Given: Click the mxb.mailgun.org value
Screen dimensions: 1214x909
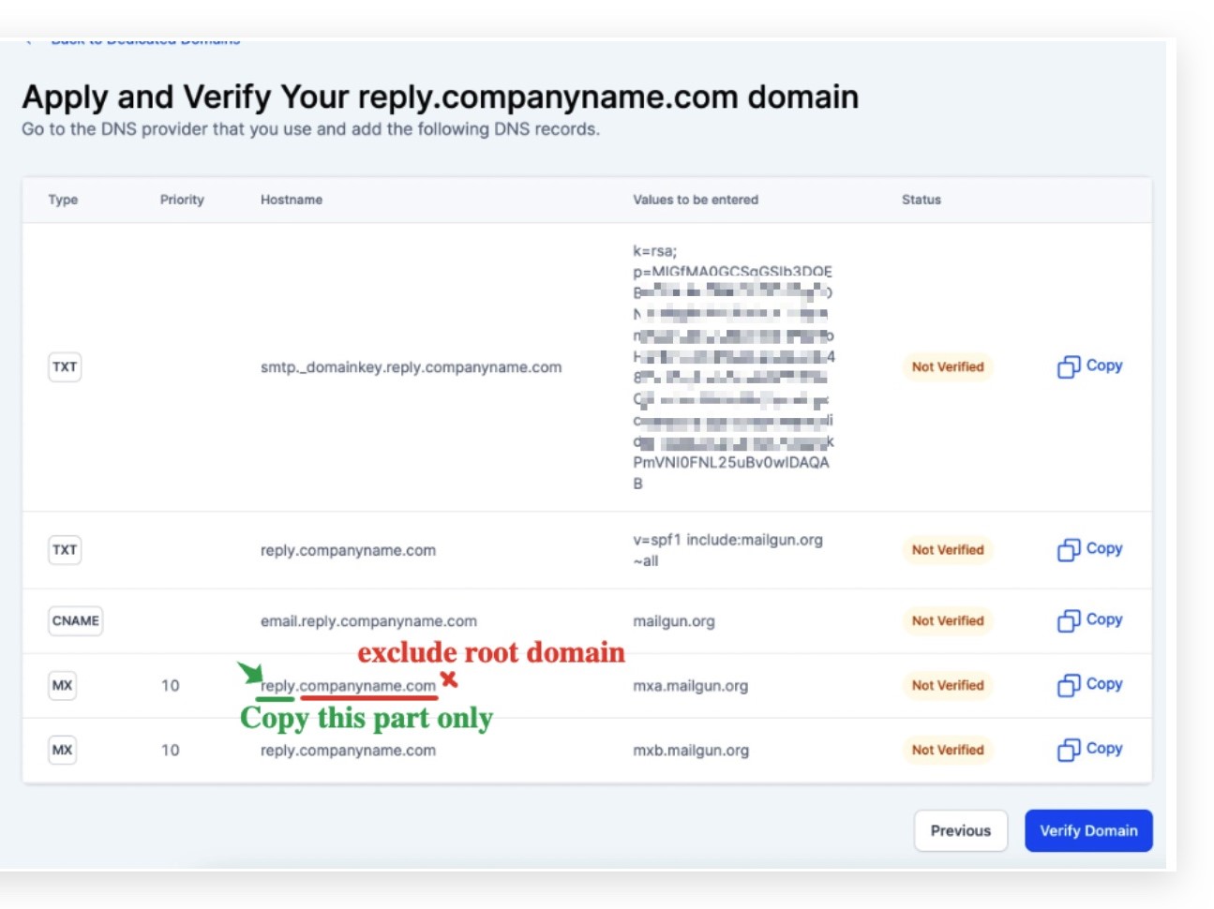Looking at the screenshot, I should pyautogui.click(x=690, y=751).
